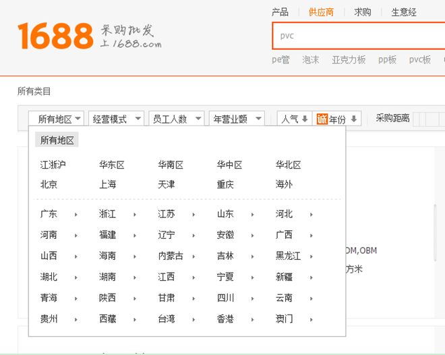Switch to the 产品 search tab
445x355 pixels.
click(280, 12)
